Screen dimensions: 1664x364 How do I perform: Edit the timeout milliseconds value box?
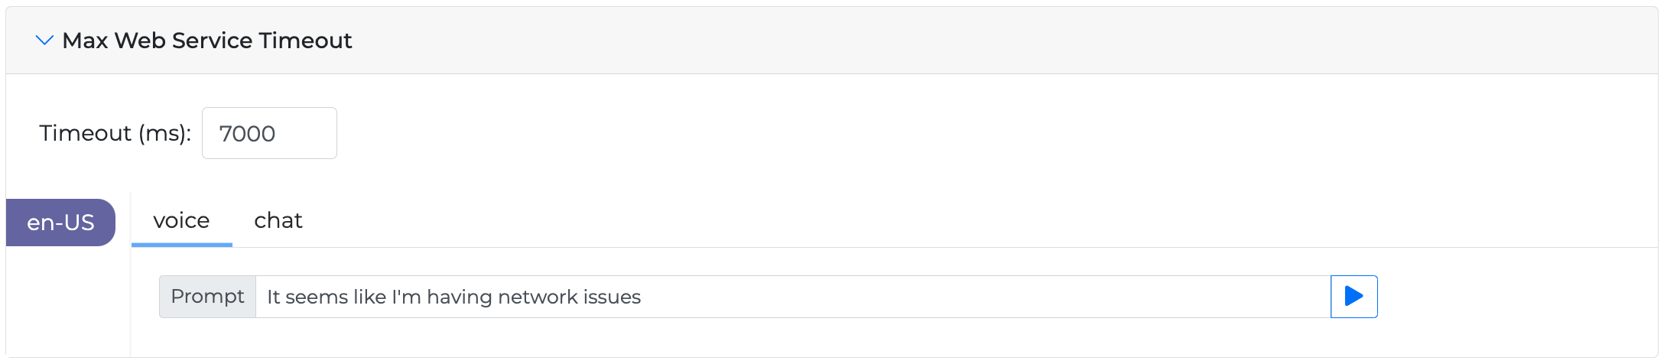click(269, 133)
